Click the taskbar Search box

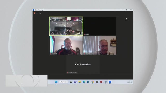tap(64, 82)
